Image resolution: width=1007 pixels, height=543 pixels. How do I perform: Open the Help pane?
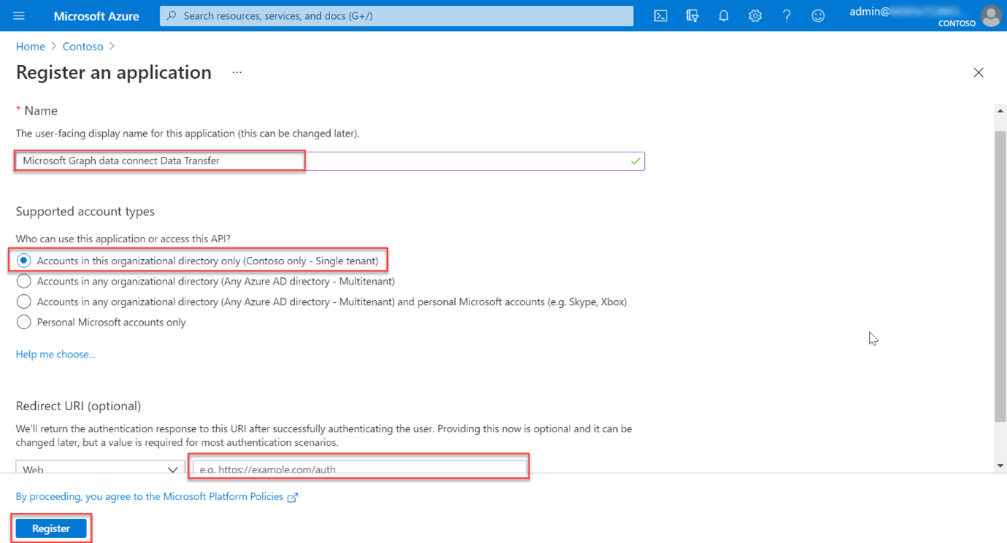(786, 15)
